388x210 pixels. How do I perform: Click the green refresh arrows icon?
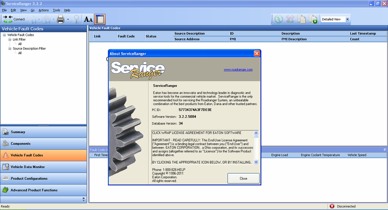(x=279, y=19)
